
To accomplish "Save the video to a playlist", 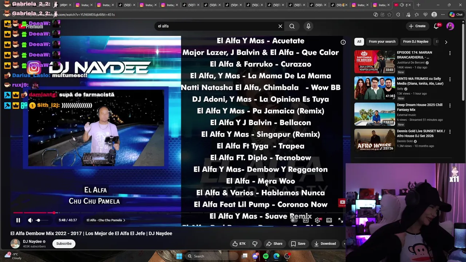I will click(298, 243).
